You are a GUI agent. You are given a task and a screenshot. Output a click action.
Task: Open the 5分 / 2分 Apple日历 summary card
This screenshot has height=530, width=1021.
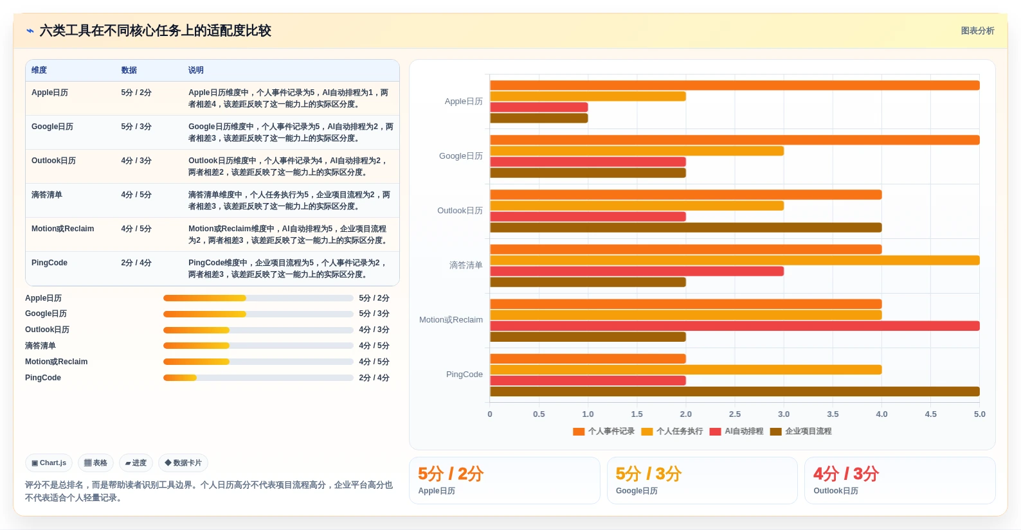(x=505, y=481)
